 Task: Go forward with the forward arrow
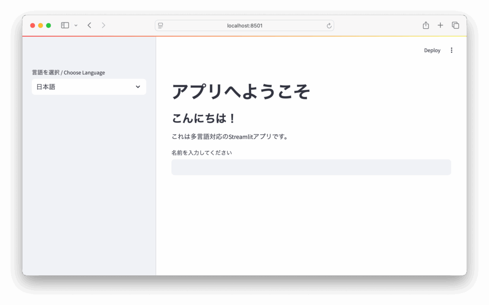pyautogui.click(x=103, y=25)
